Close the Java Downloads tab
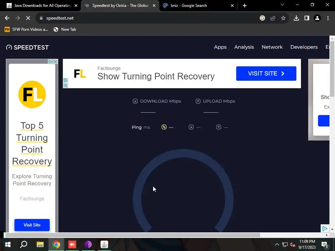The height and width of the screenshot is (251, 335). click(x=76, y=6)
